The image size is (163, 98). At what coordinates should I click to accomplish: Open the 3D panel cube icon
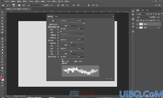click(x=133, y=31)
